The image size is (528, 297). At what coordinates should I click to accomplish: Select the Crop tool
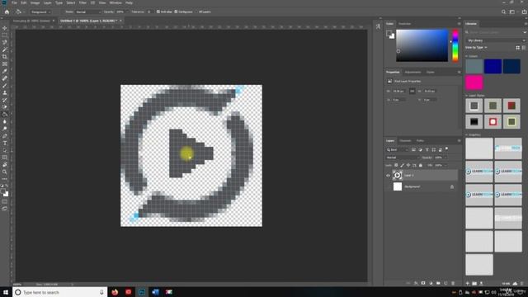(x=5, y=57)
